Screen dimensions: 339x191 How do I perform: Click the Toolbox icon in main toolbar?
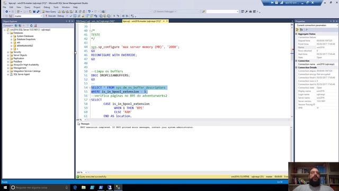[251, 12]
